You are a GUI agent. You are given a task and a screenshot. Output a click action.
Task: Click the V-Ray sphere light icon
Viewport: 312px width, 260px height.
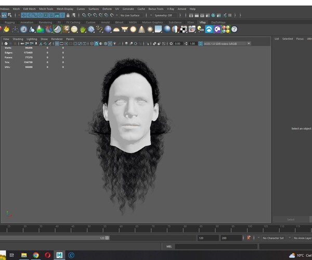(133, 29)
